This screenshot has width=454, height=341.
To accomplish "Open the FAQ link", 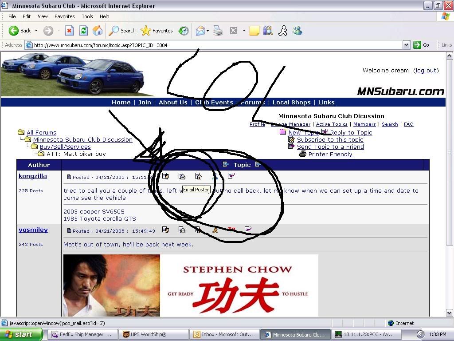I will pos(408,124).
